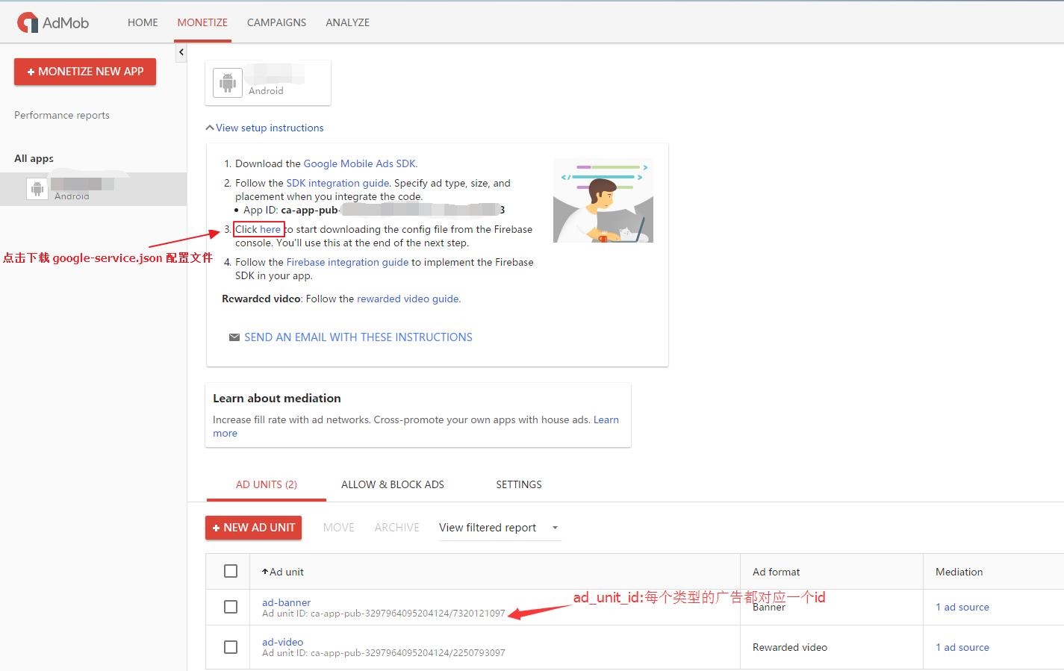Click NEW AD UNIT button
1064x671 pixels.
[254, 528]
